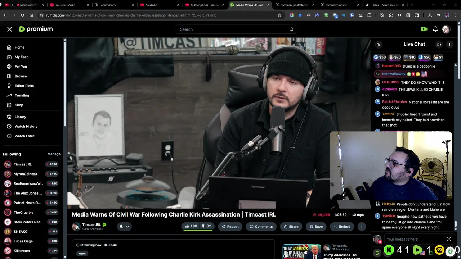461x259 pixels.
Task: Click the browser home button
Action: [x=31, y=15]
